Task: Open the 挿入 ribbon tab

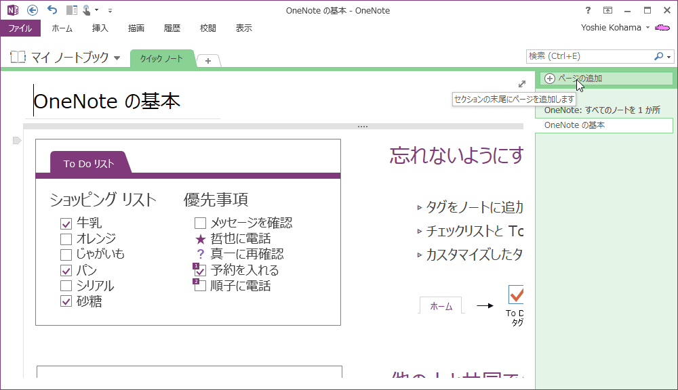Action: pyautogui.click(x=100, y=28)
